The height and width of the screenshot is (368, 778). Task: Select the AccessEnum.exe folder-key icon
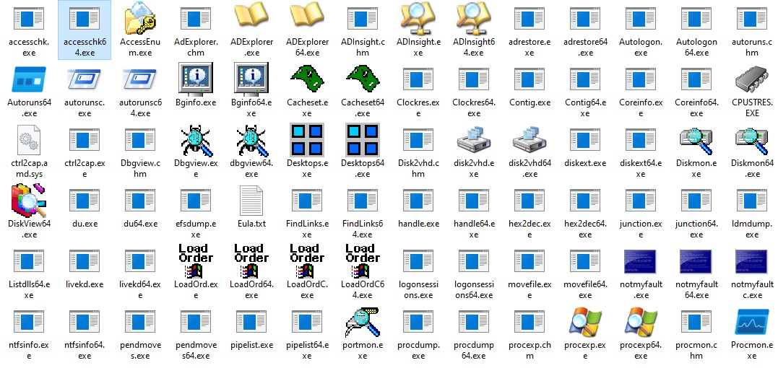(140, 17)
